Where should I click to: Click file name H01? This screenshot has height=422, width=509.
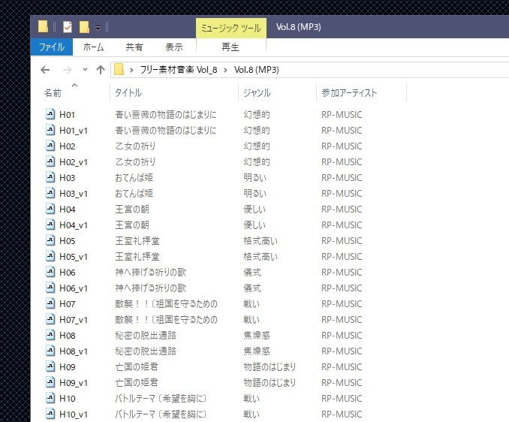(68, 115)
